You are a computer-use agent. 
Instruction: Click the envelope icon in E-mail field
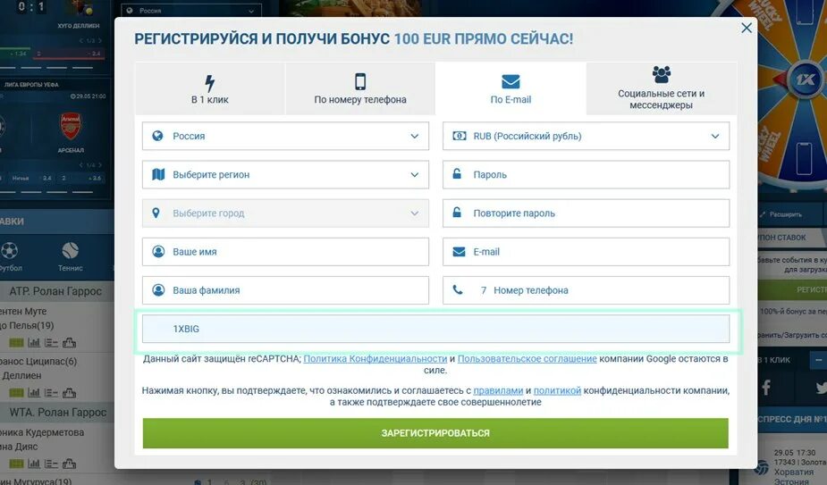click(459, 252)
